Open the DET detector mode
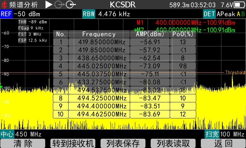246x148 pixels. (209, 14)
